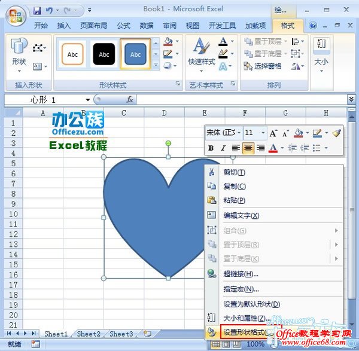Undo last action in quick access toolbar
The height and width of the screenshot is (351, 359).
click(49, 10)
